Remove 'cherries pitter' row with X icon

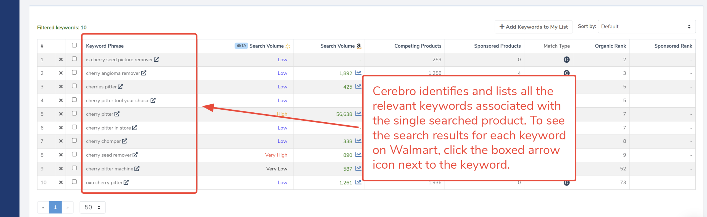(61, 87)
